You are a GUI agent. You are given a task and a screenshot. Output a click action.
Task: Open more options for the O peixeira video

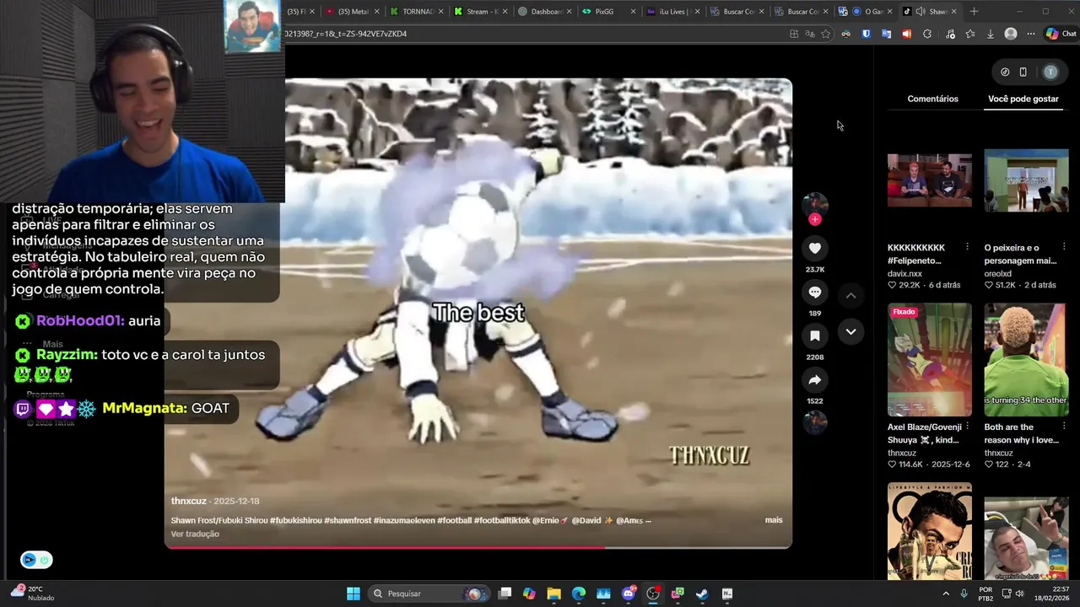click(x=1064, y=247)
